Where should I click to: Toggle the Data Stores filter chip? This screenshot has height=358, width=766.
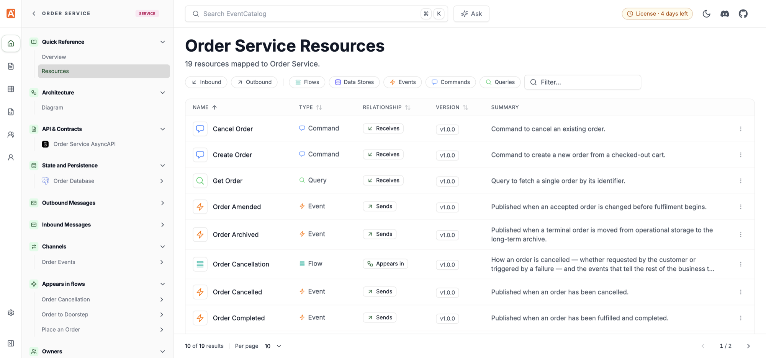pos(354,82)
